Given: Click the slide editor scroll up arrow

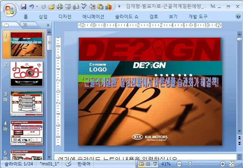Looking at the screenshot, I should pos(239,34).
